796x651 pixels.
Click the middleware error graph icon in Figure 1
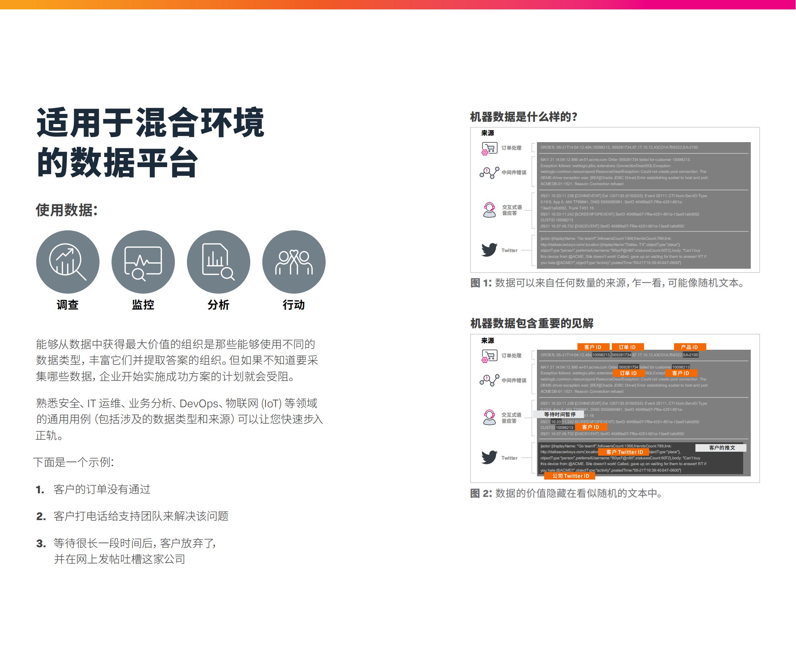point(489,173)
